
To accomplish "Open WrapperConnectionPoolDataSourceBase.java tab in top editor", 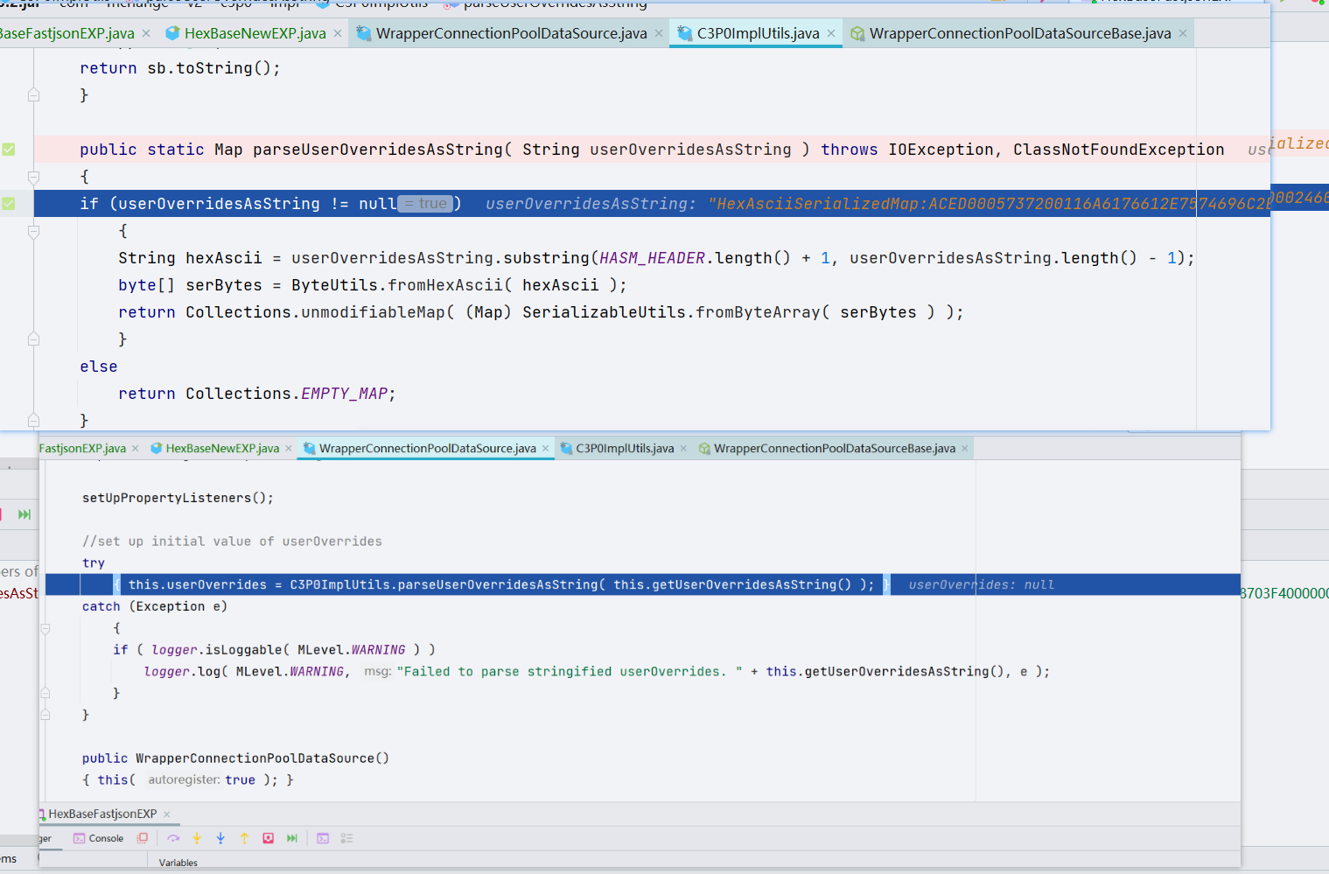I will tap(1019, 33).
